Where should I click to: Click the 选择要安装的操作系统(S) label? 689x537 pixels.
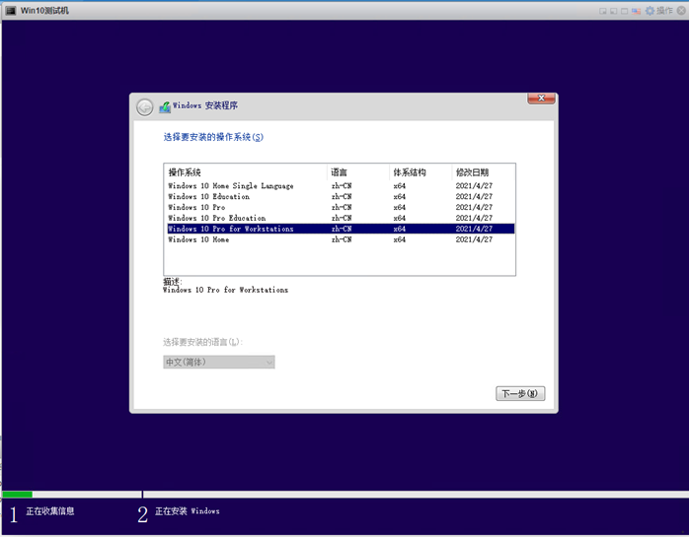[213, 137]
